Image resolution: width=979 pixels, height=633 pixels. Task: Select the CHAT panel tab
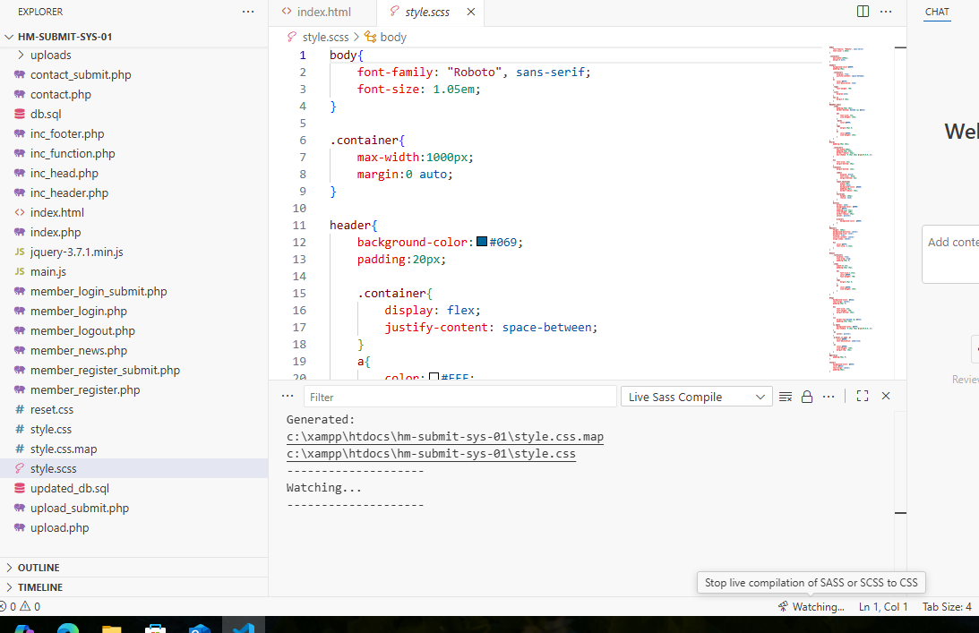point(937,12)
